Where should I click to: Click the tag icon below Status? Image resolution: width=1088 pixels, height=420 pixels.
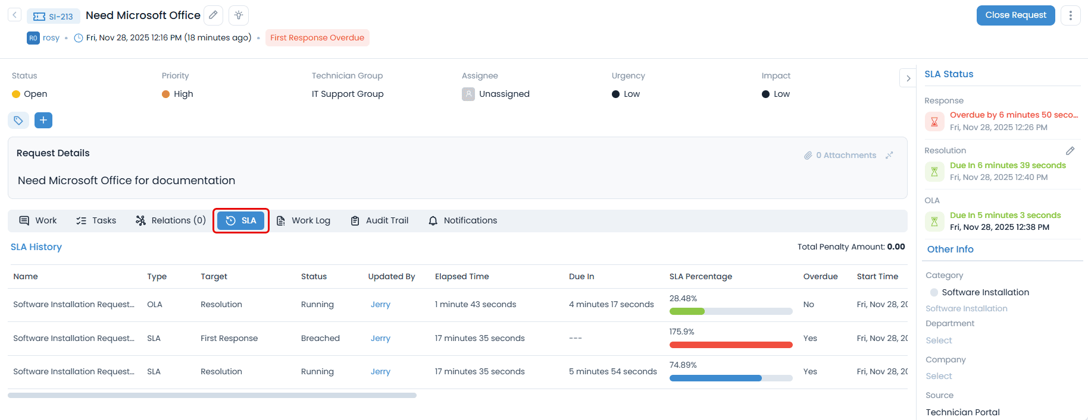click(x=18, y=121)
